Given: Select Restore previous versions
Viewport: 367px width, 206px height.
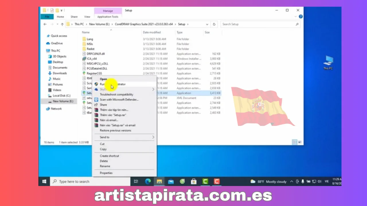Looking at the screenshot, I should [124, 130].
